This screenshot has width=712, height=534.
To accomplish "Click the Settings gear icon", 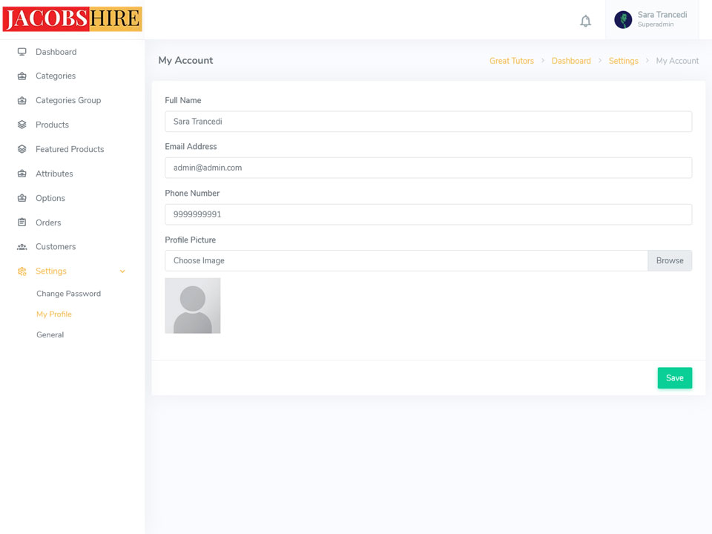I will (x=22, y=271).
